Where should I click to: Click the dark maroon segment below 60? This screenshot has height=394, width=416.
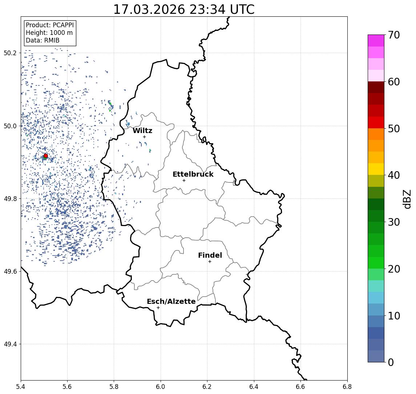(x=376, y=87)
